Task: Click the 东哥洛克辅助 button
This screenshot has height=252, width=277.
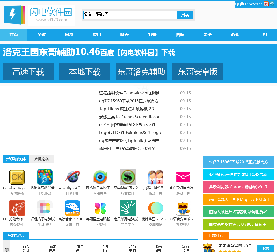Action: pyautogui.click(x=141, y=72)
